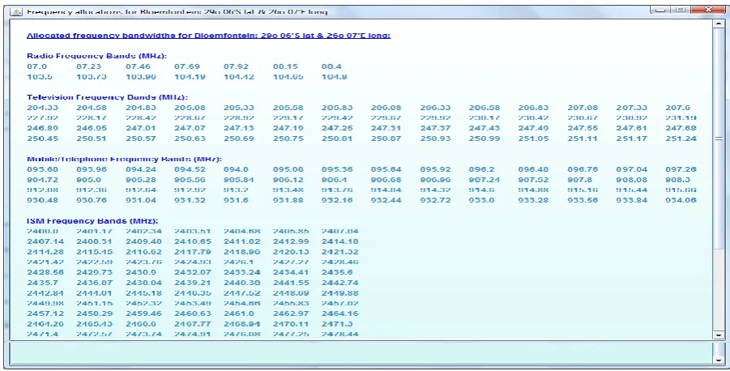Viewport: 730px width, 371px height.
Task: Select the 932.44 mobile frequency
Action: (386, 200)
